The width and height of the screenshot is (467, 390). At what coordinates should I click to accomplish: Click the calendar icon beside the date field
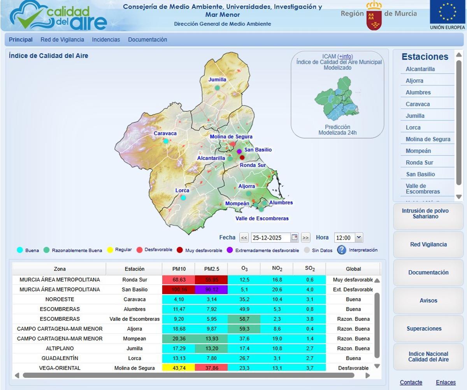point(295,237)
